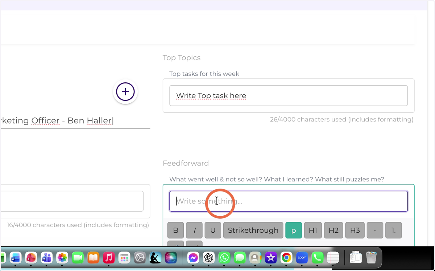Click the 'Top Topics' heading
Screen dimensions: 435x271
coord(182,58)
